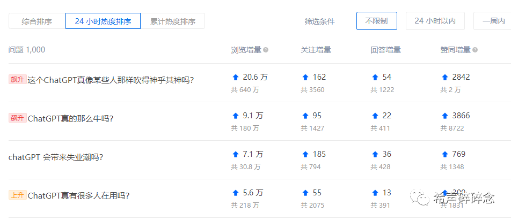Click the 3866 upvote increment value
511x220 pixels.
pos(461,116)
